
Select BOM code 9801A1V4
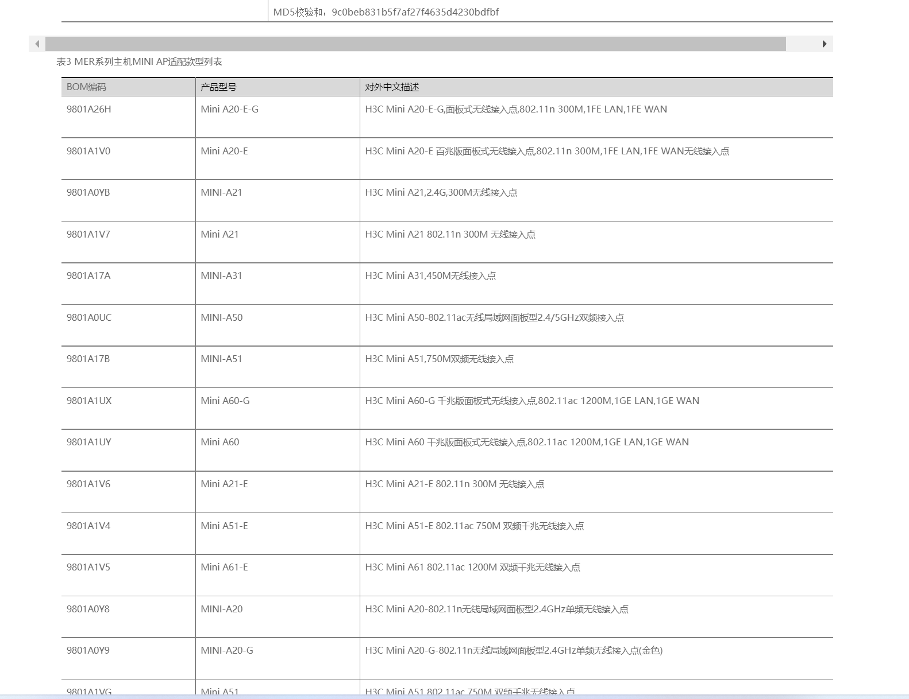point(88,526)
